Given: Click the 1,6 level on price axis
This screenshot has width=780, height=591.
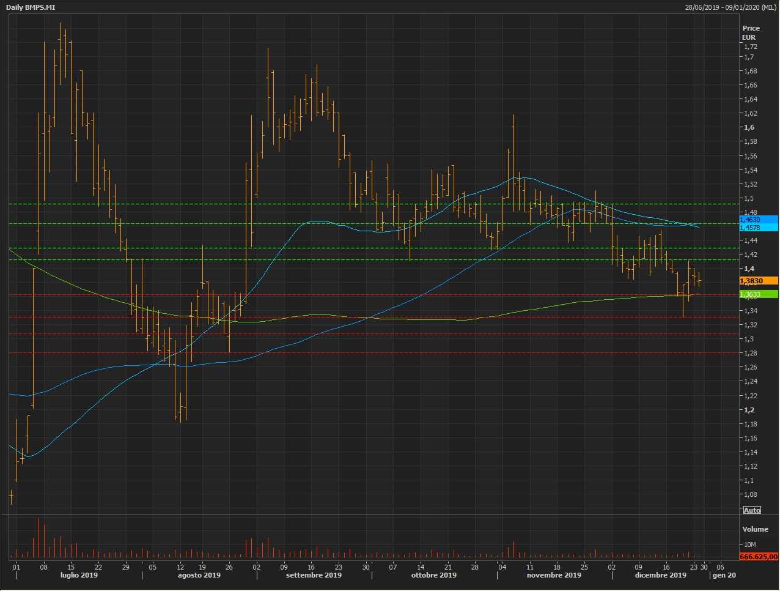Looking at the screenshot, I should click(x=749, y=127).
